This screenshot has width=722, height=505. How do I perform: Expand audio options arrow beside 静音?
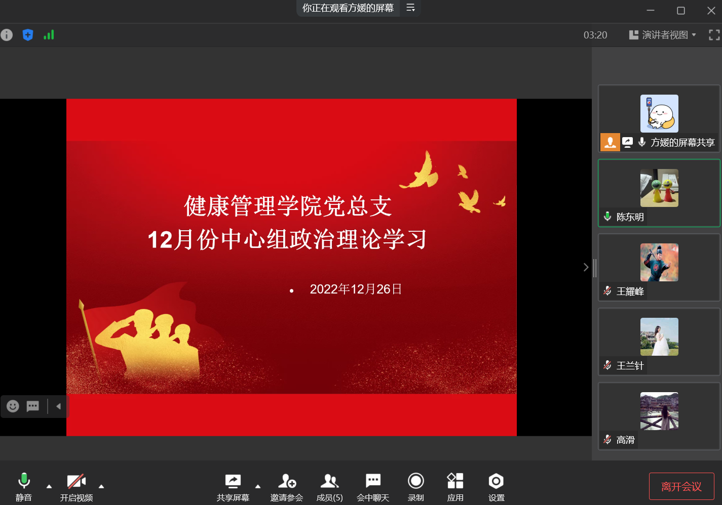49,486
